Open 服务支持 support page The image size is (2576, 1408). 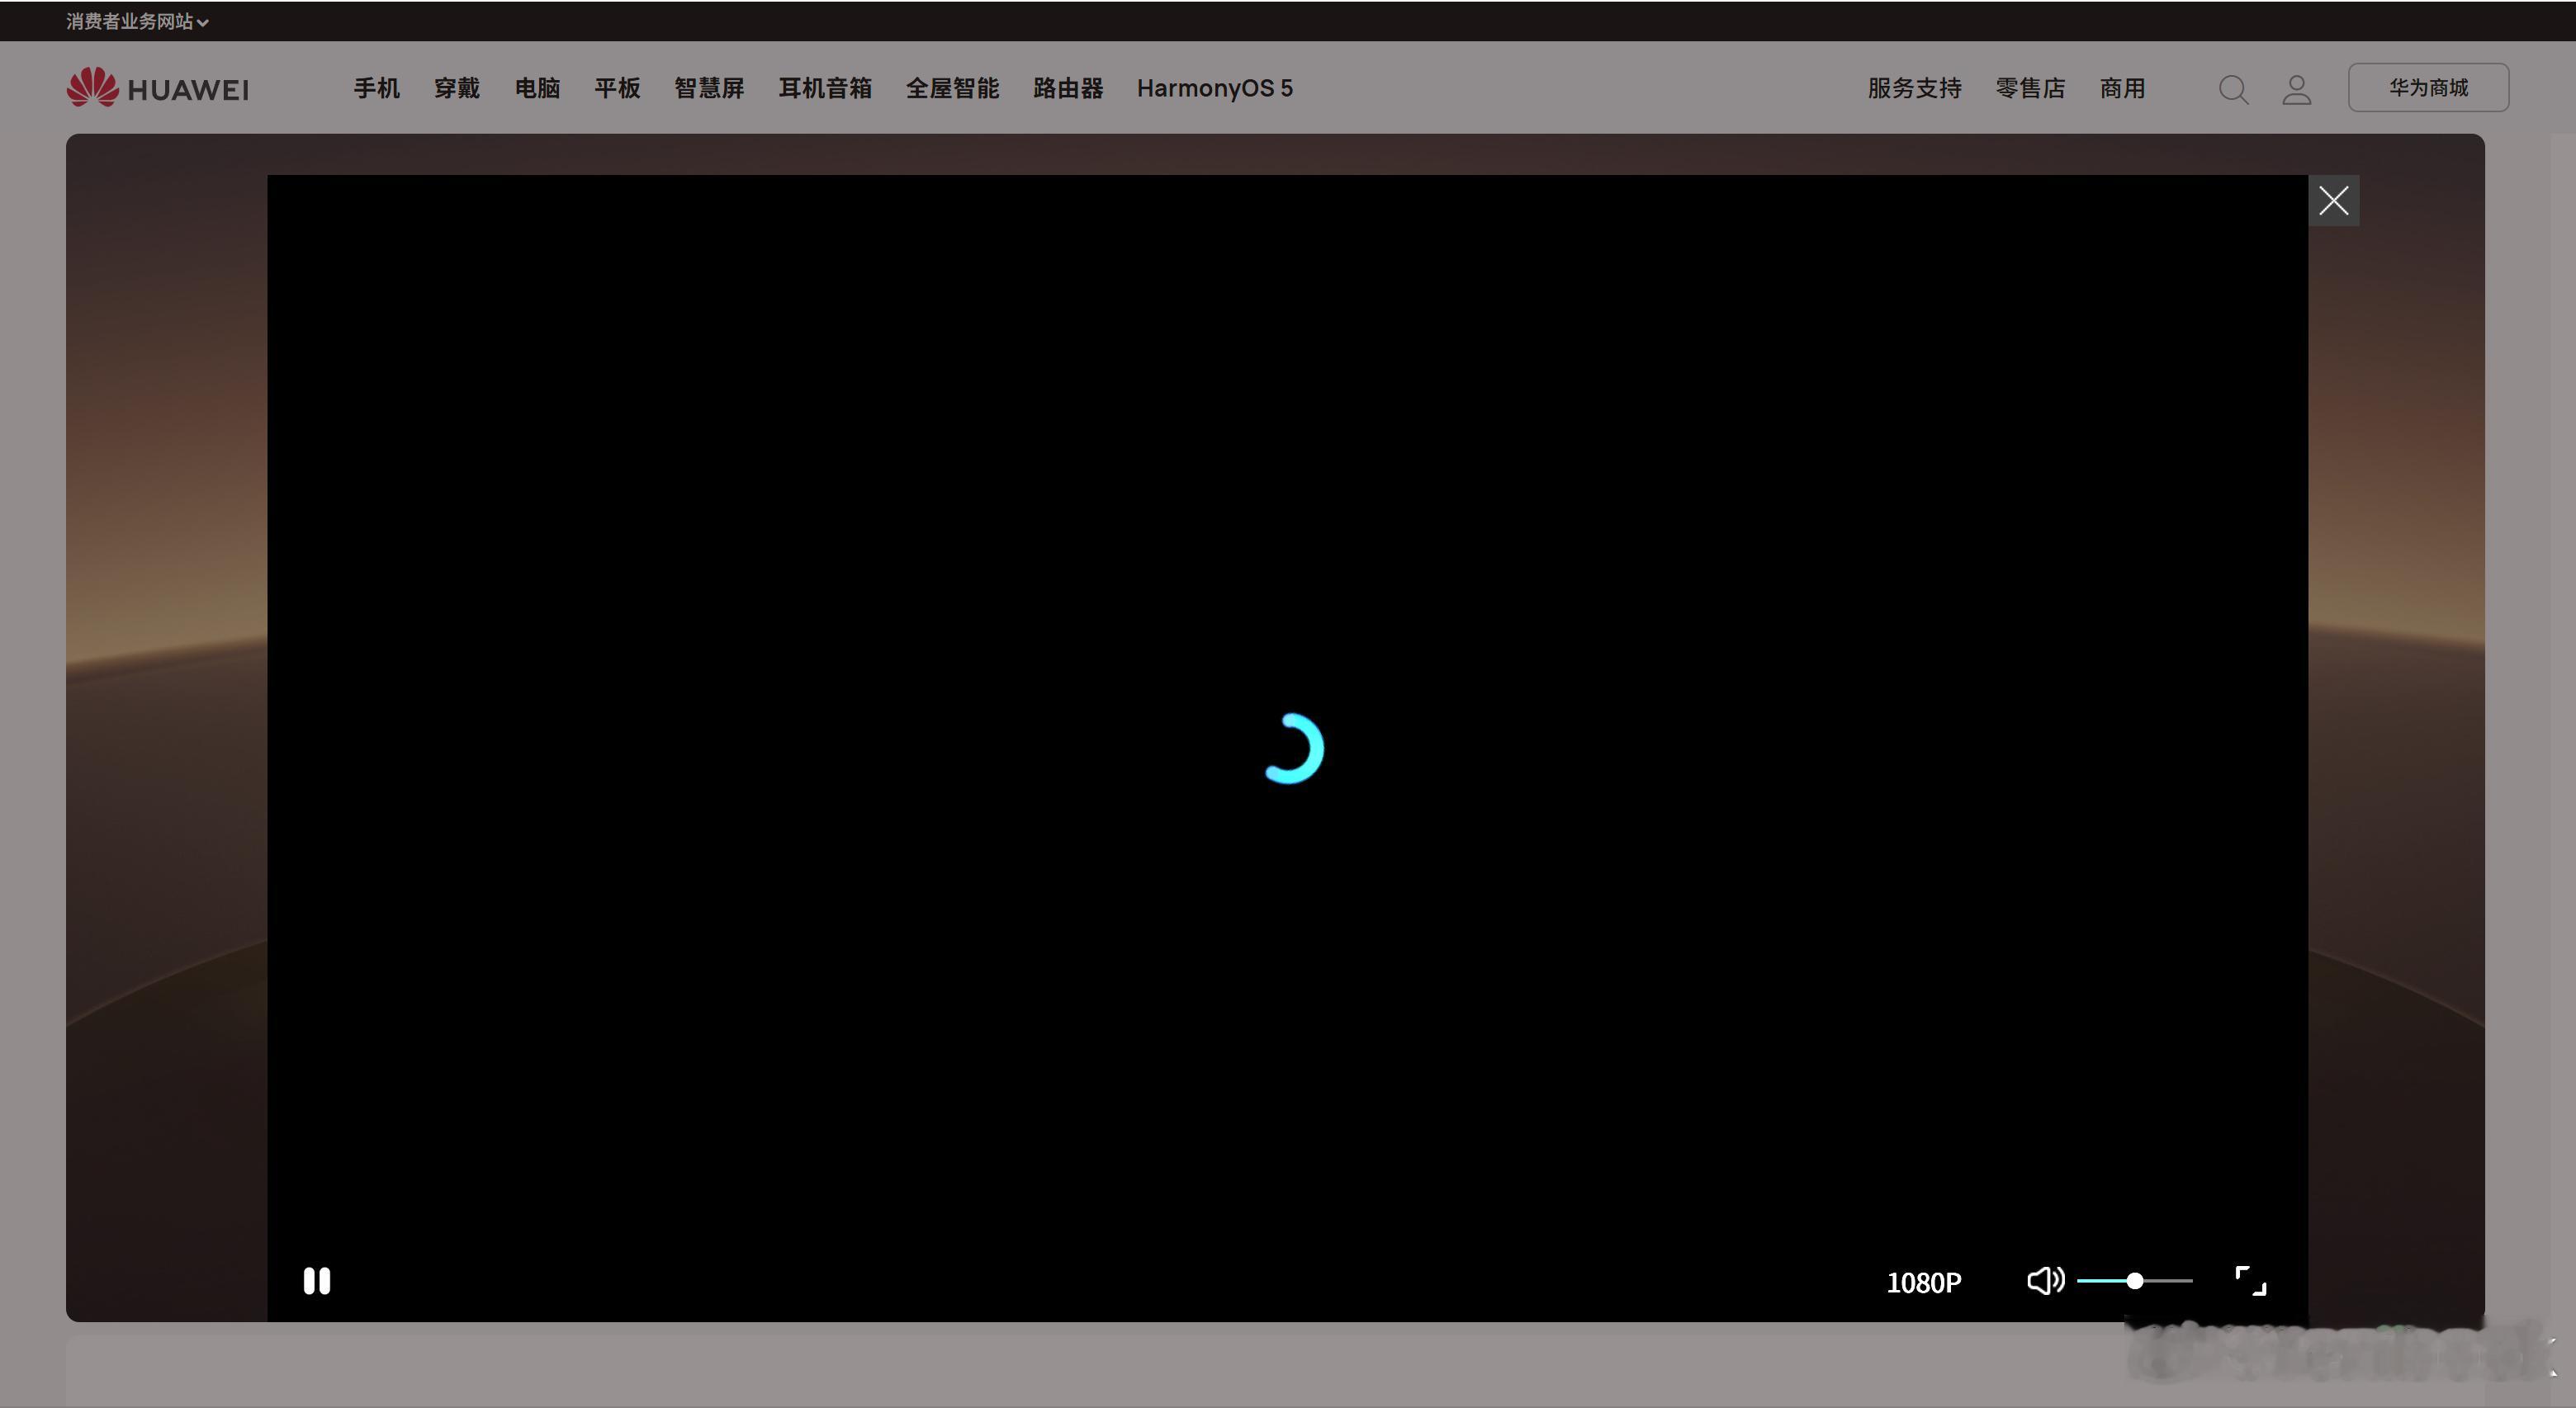pyautogui.click(x=1914, y=88)
